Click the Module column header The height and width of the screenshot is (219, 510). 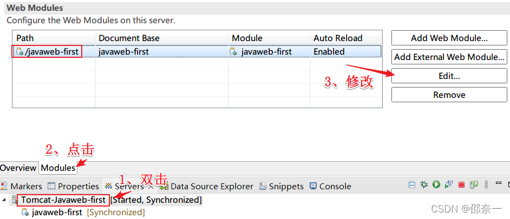point(269,38)
